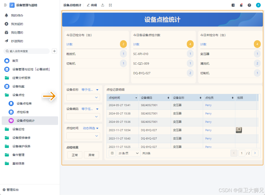The width and height of the screenshot is (265, 195).
Task: Click cell 2024-05-27 15:38
Action: click(x=120, y=114)
